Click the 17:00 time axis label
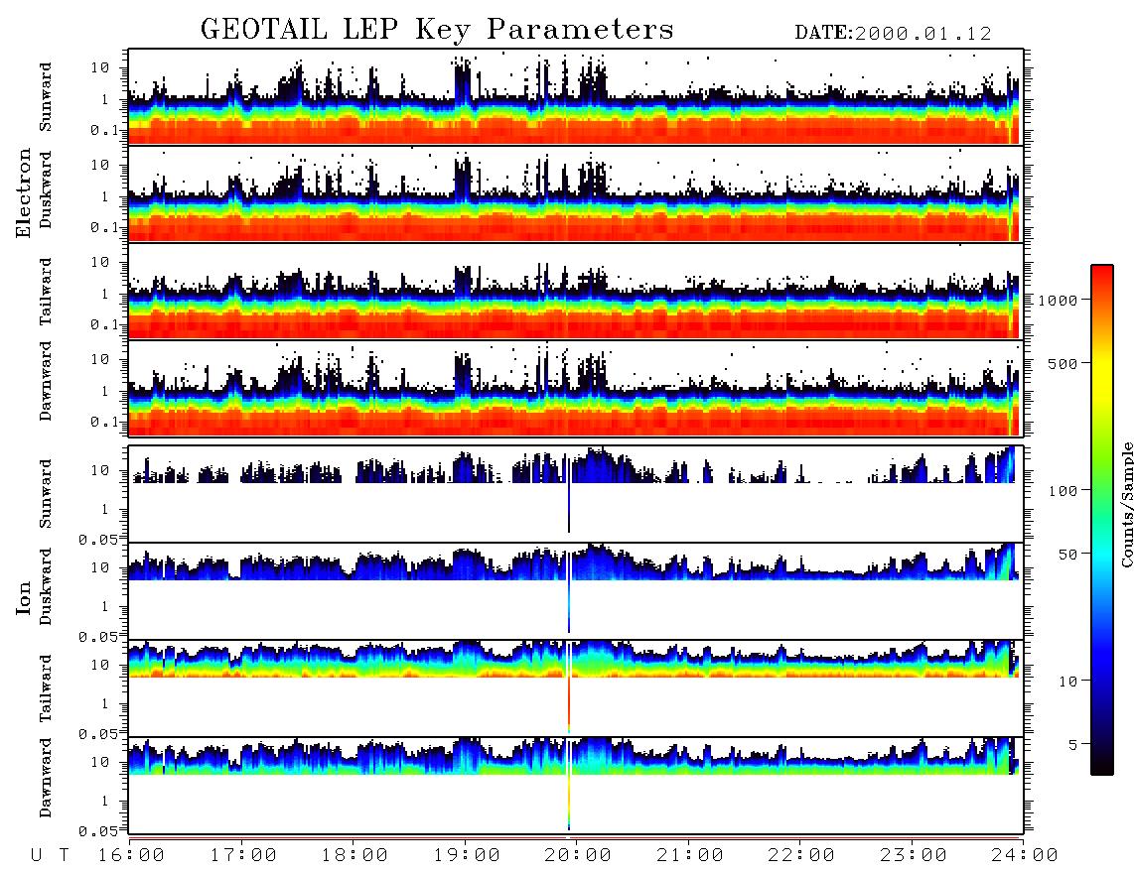Screen dimensions: 1134x873 point(243,856)
